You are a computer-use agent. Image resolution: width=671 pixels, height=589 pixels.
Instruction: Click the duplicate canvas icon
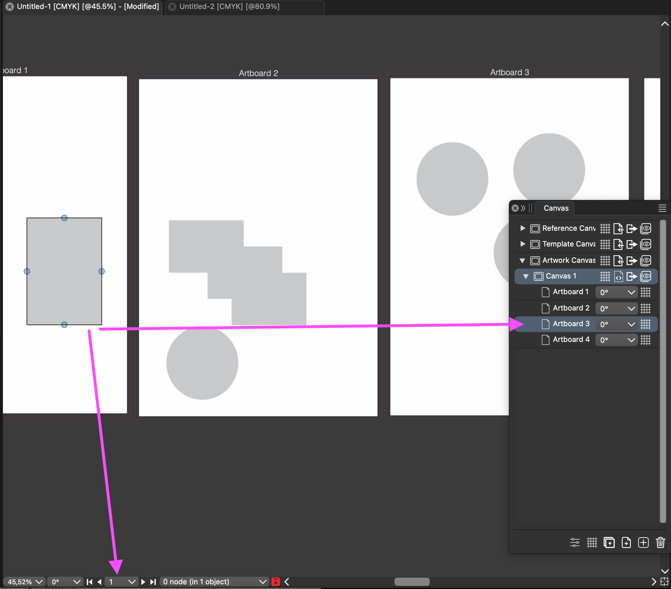[609, 542]
